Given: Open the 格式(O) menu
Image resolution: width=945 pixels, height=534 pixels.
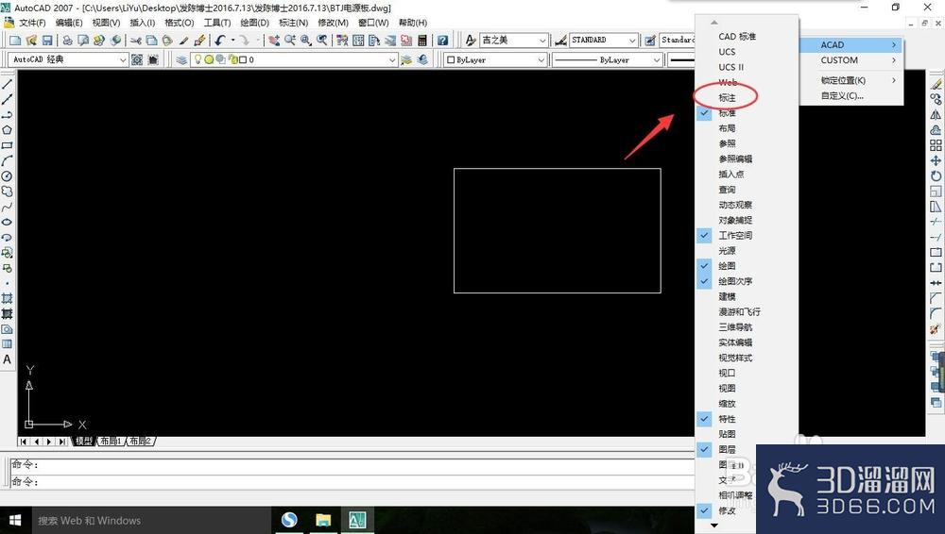Looking at the screenshot, I should pos(179,23).
